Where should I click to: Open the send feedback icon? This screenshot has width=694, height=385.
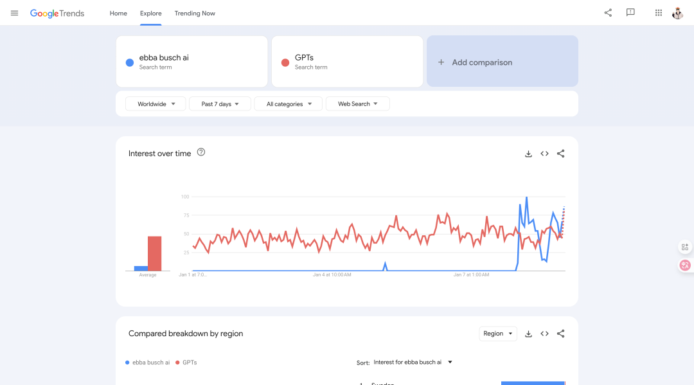[x=630, y=13]
